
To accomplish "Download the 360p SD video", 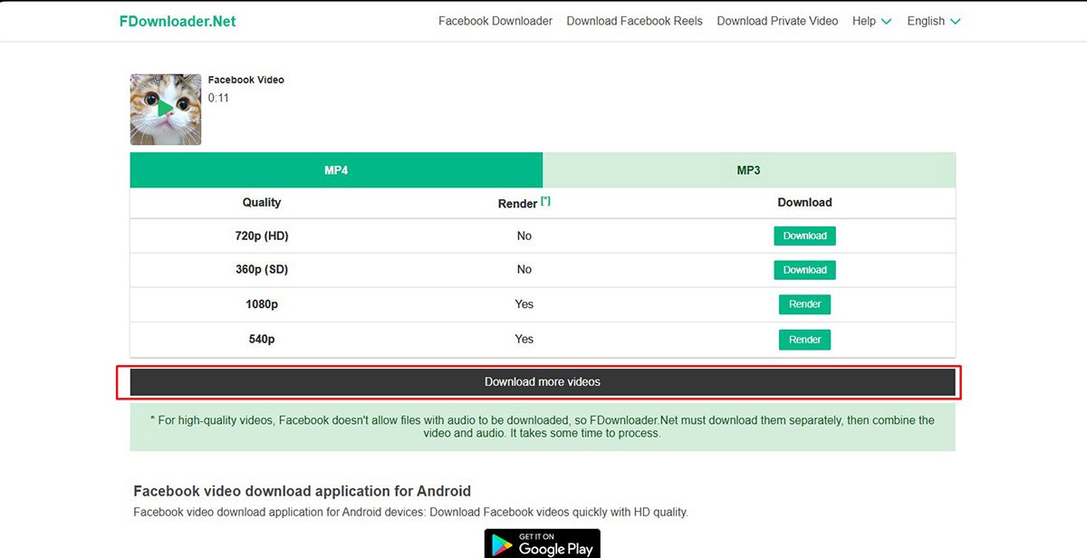I will (x=804, y=269).
